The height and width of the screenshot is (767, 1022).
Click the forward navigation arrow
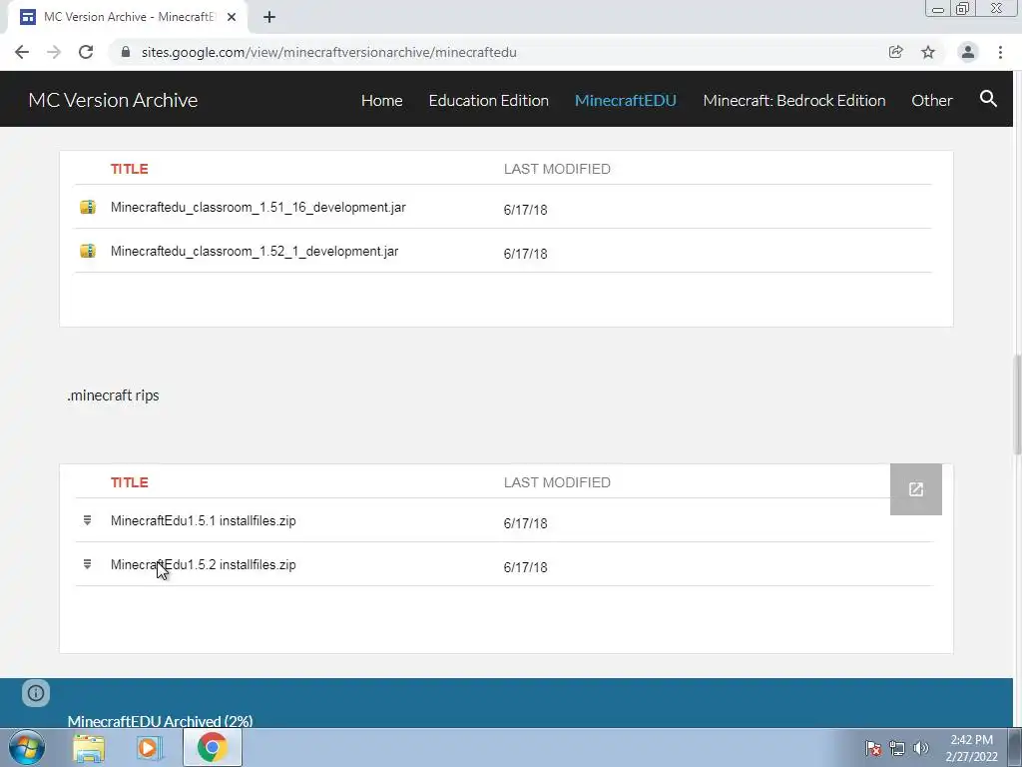coord(54,52)
